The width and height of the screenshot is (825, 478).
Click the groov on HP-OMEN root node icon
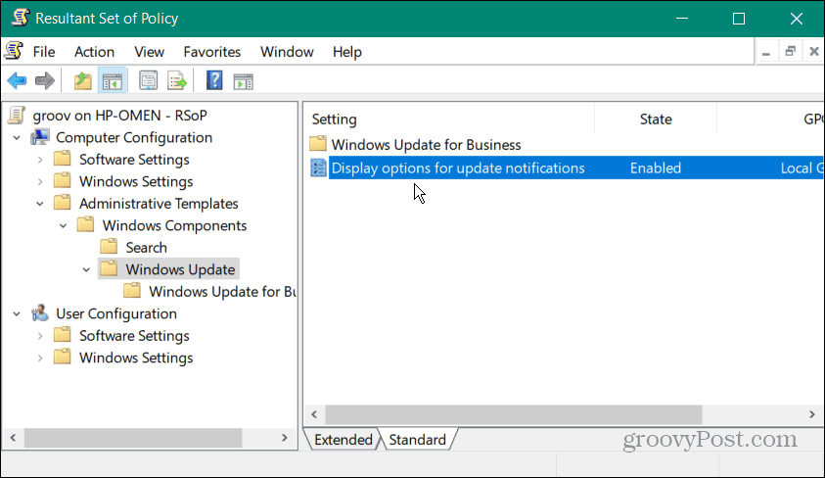(x=17, y=115)
